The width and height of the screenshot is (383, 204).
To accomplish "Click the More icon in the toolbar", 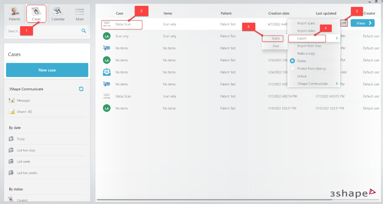I will pyautogui.click(x=79, y=13).
